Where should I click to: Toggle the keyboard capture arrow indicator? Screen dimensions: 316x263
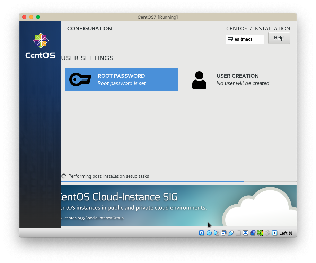click(274, 233)
